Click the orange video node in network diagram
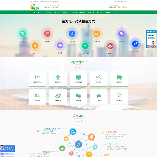Viewport: 157px width, 157px height. [x=66, y=139]
